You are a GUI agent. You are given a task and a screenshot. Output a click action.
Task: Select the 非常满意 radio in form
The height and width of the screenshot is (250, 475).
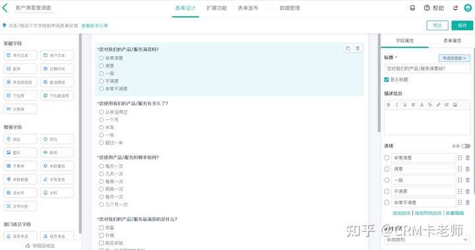(x=101, y=58)
